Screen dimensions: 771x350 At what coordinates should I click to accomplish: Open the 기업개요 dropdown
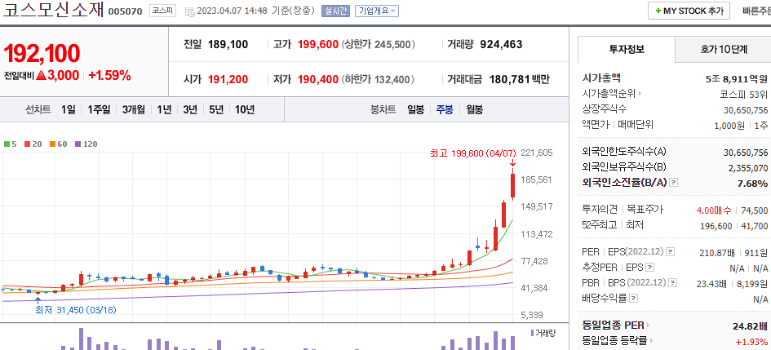click(377, 11)
